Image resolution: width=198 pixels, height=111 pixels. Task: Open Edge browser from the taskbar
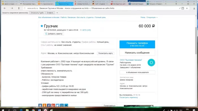[x=21, y=110]
